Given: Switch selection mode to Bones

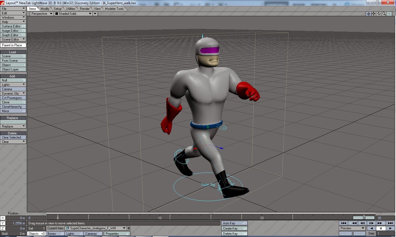Looking at the screenshot, I should (54, 233).
